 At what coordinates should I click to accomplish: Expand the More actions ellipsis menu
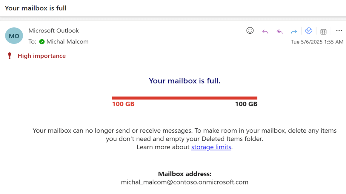point(339,31)
